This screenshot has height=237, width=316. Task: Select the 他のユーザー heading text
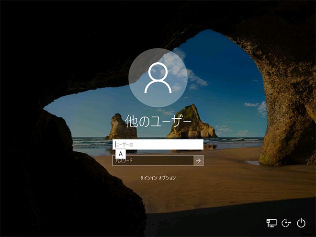click(158, 120)
